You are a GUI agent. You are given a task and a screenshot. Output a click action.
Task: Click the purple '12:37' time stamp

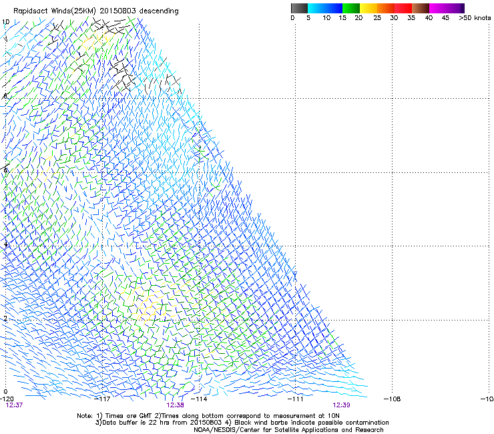14,405
